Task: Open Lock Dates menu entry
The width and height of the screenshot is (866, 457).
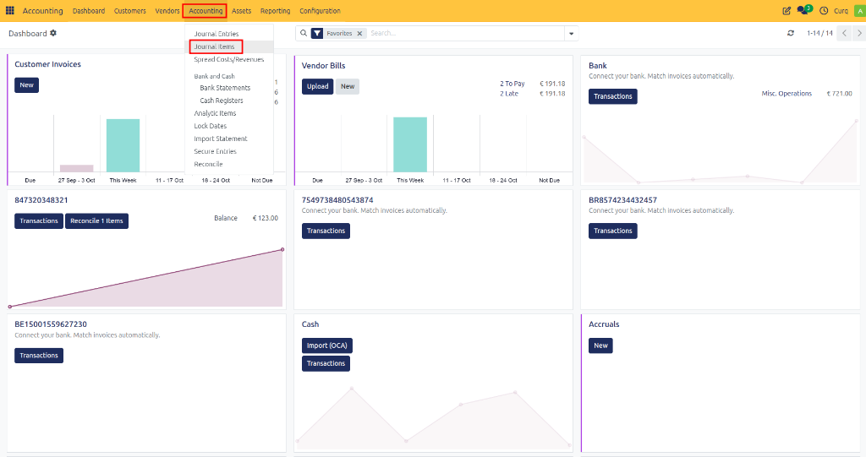Action: point(210,126)
